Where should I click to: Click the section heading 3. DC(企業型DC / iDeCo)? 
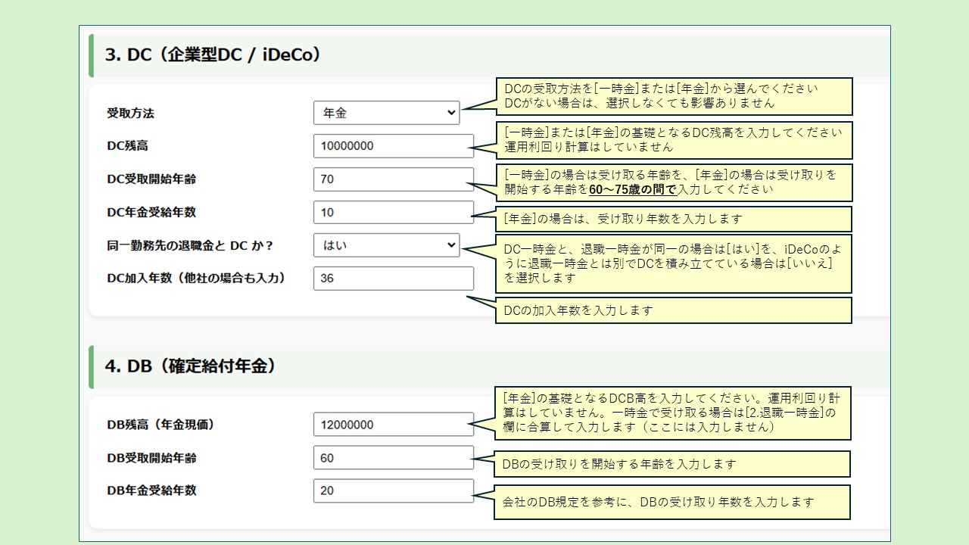(x=213, y=55)
